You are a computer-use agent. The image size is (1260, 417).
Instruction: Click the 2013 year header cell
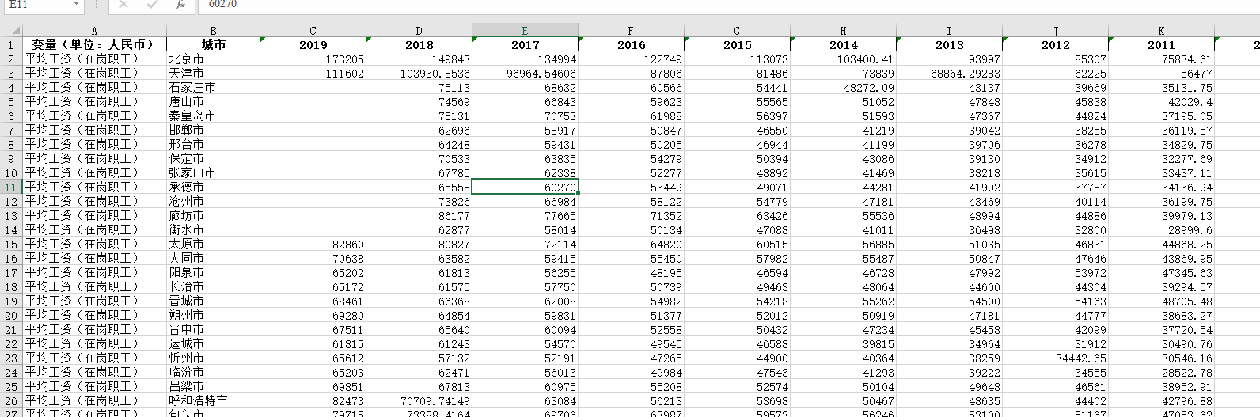949,44
